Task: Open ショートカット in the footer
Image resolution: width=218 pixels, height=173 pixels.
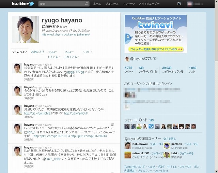Action: coord(161,171)
